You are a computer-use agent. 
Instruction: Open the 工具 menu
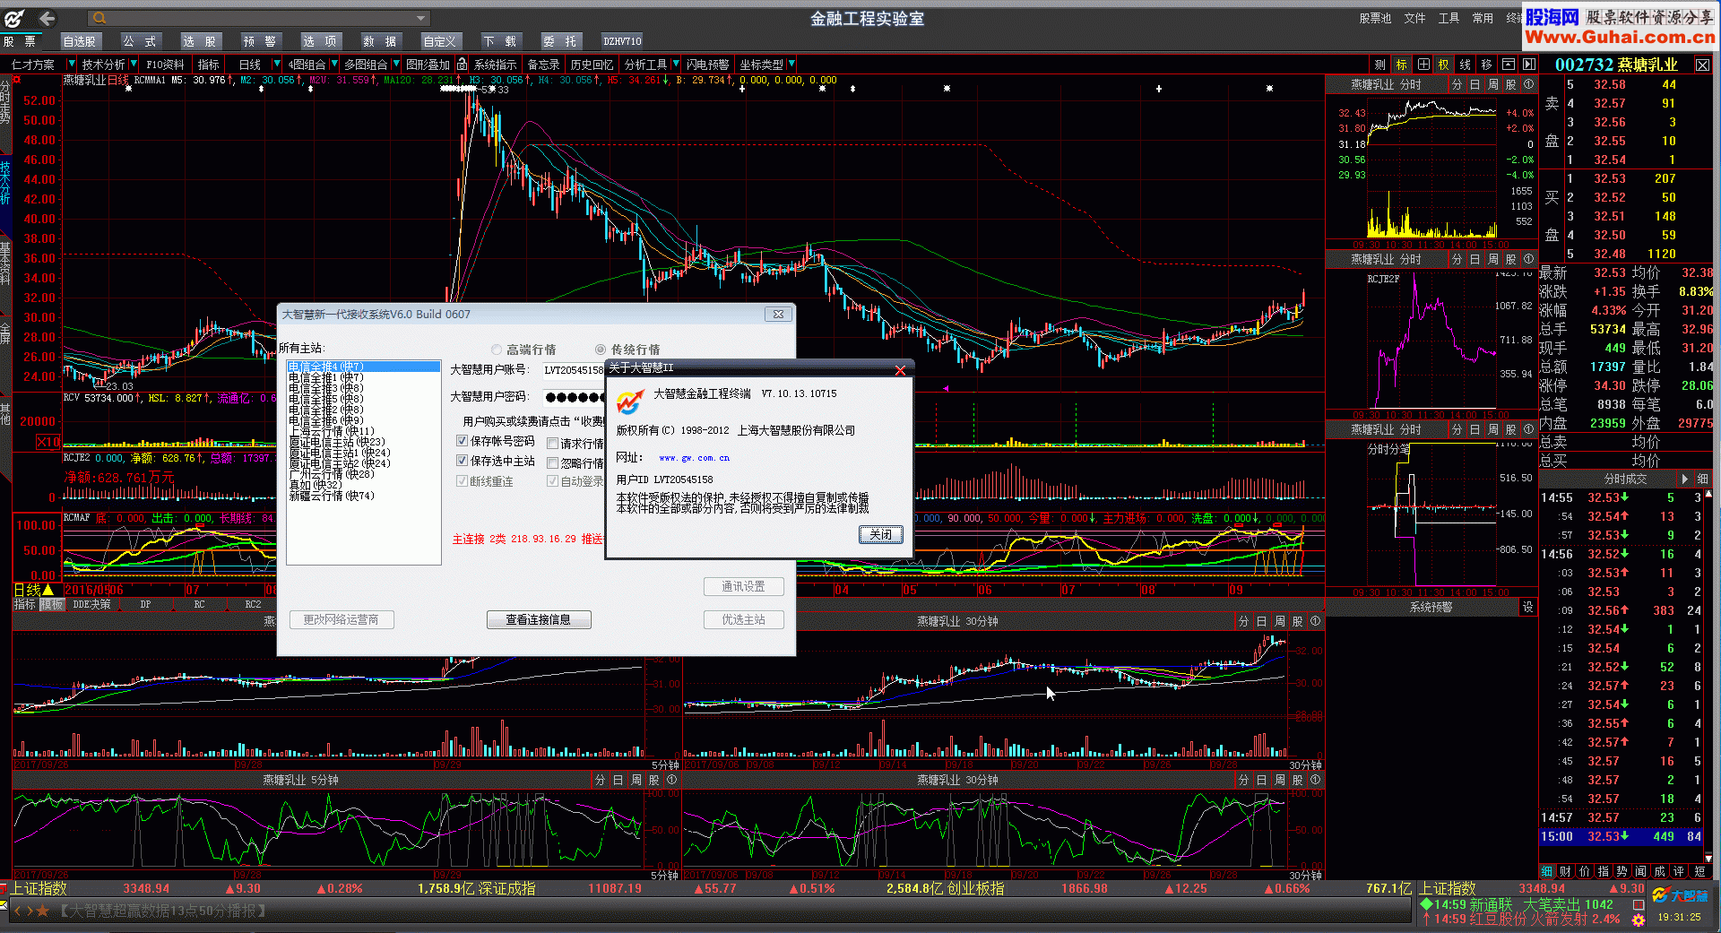point(1449,18)
